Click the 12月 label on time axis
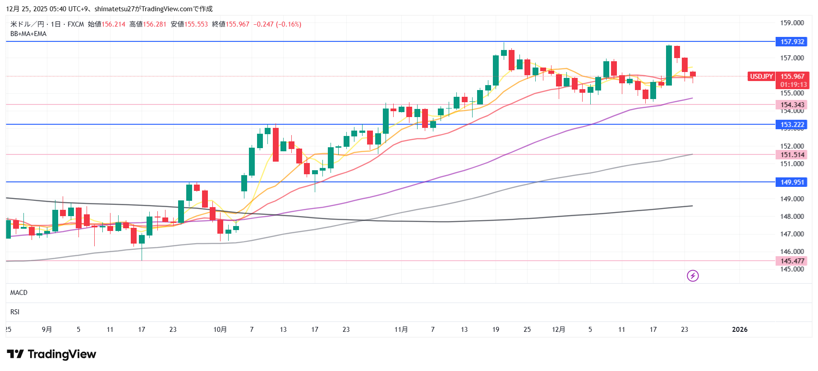The width and height of the screenshot is (818, 371). 558,330
